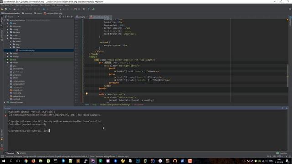Switch to the welcome.blade.php editor tab
Screen dimensions: 292x164
point(100,17)
